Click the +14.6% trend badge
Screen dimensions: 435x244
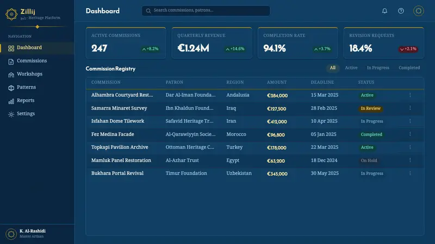coord(235,49)
